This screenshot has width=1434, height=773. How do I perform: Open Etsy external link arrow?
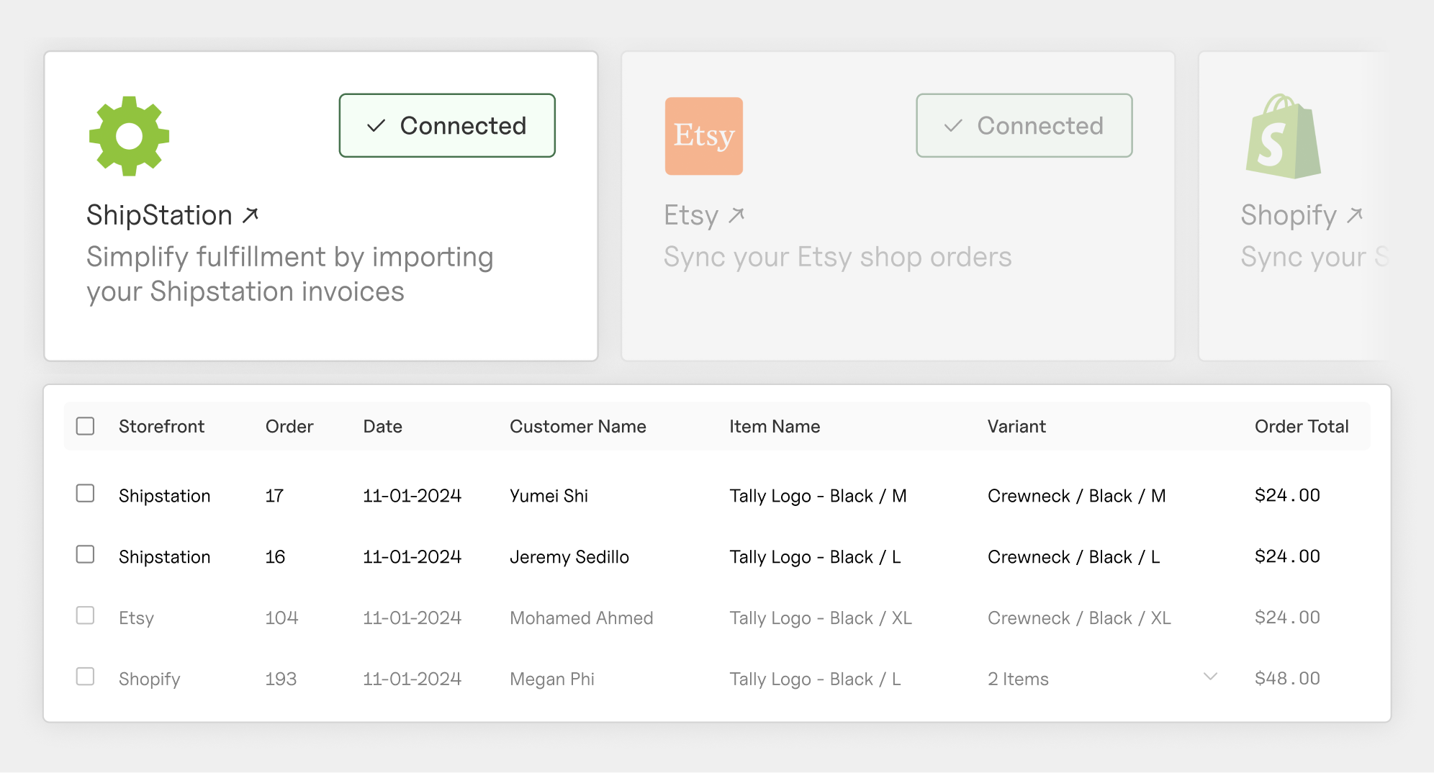[736, 214]
